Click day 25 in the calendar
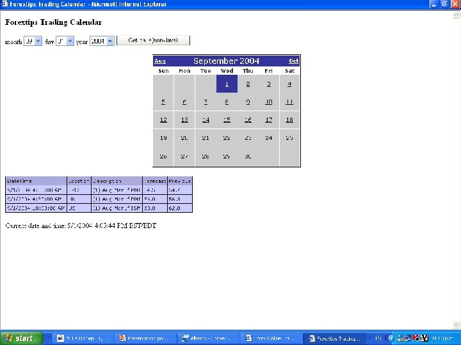Screen dimensions: 461x345 (289, 138)
